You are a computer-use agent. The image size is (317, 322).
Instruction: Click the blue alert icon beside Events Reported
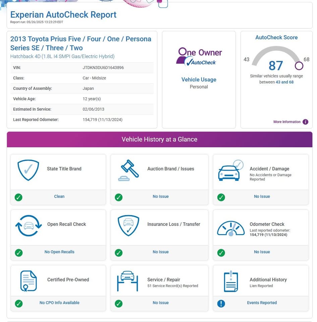click(221, 303)
